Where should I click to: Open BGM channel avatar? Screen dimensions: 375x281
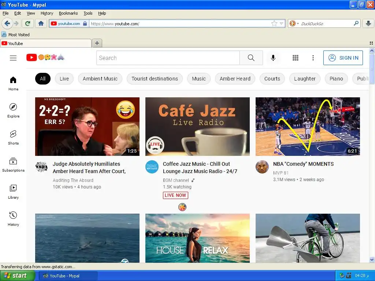tap(152, 167)
